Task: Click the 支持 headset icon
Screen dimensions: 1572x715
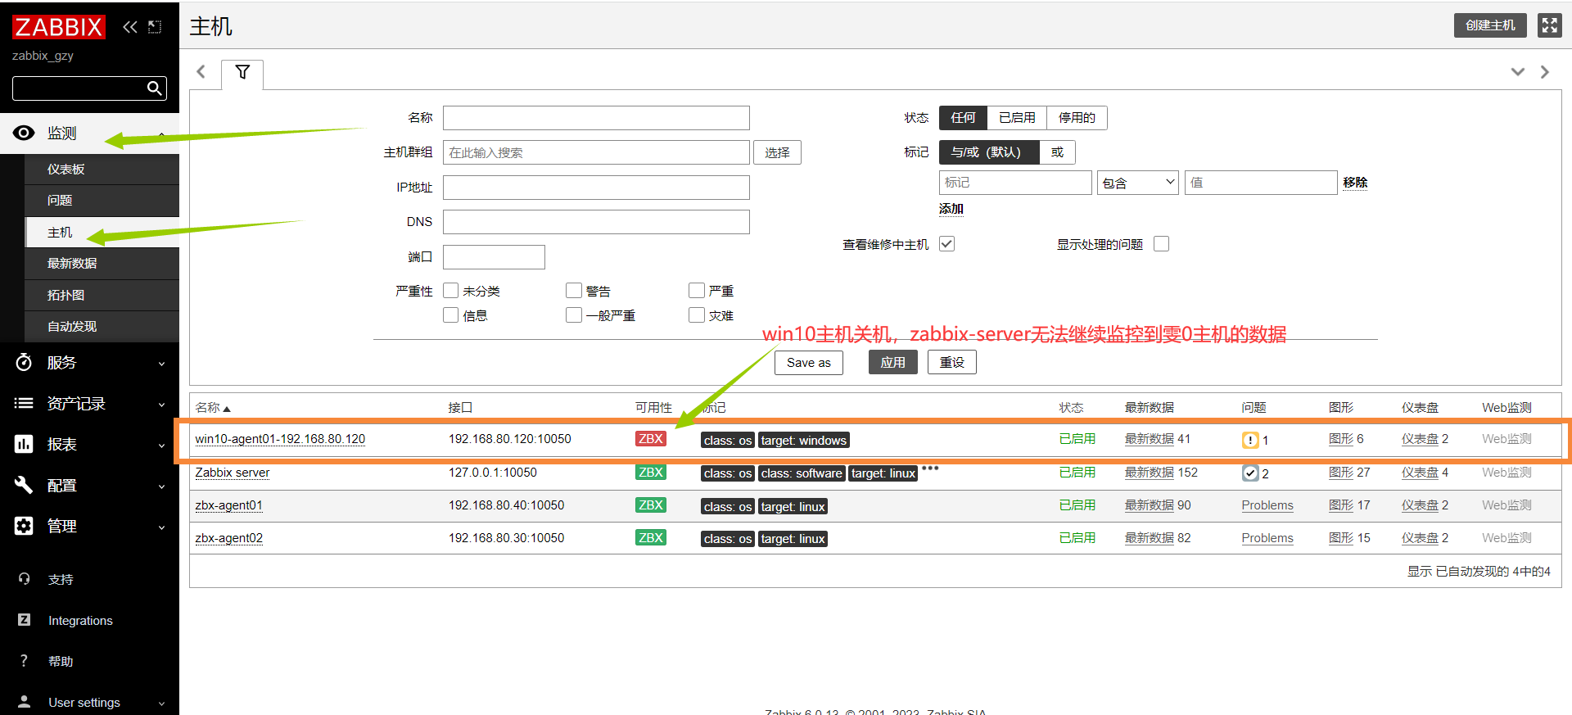Action: point(25,579)
